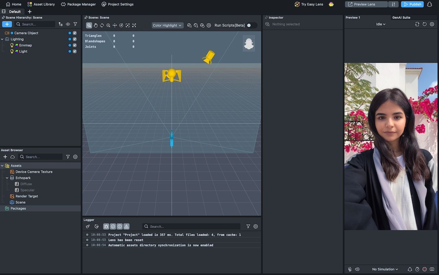The image size is (439, 275).
Task: Click the frame selected tool in Scene
Action: point(128,25)
